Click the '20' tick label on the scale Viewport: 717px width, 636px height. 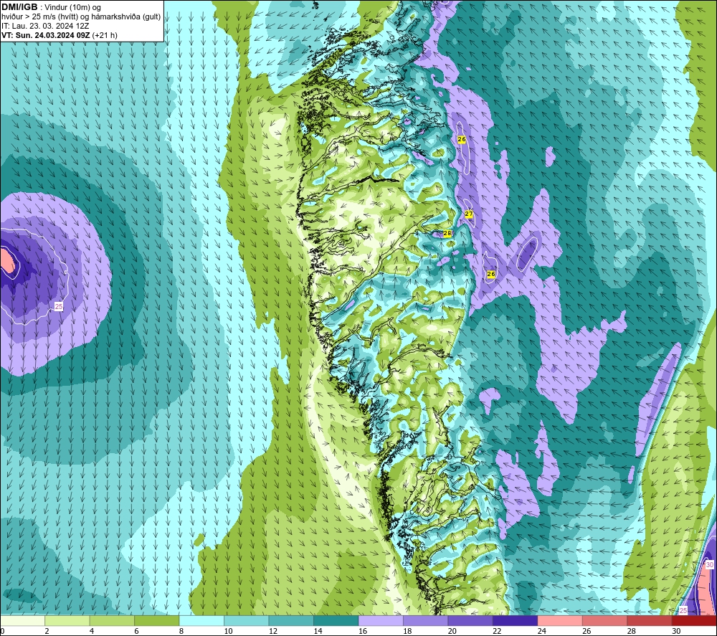coord(452,631)
